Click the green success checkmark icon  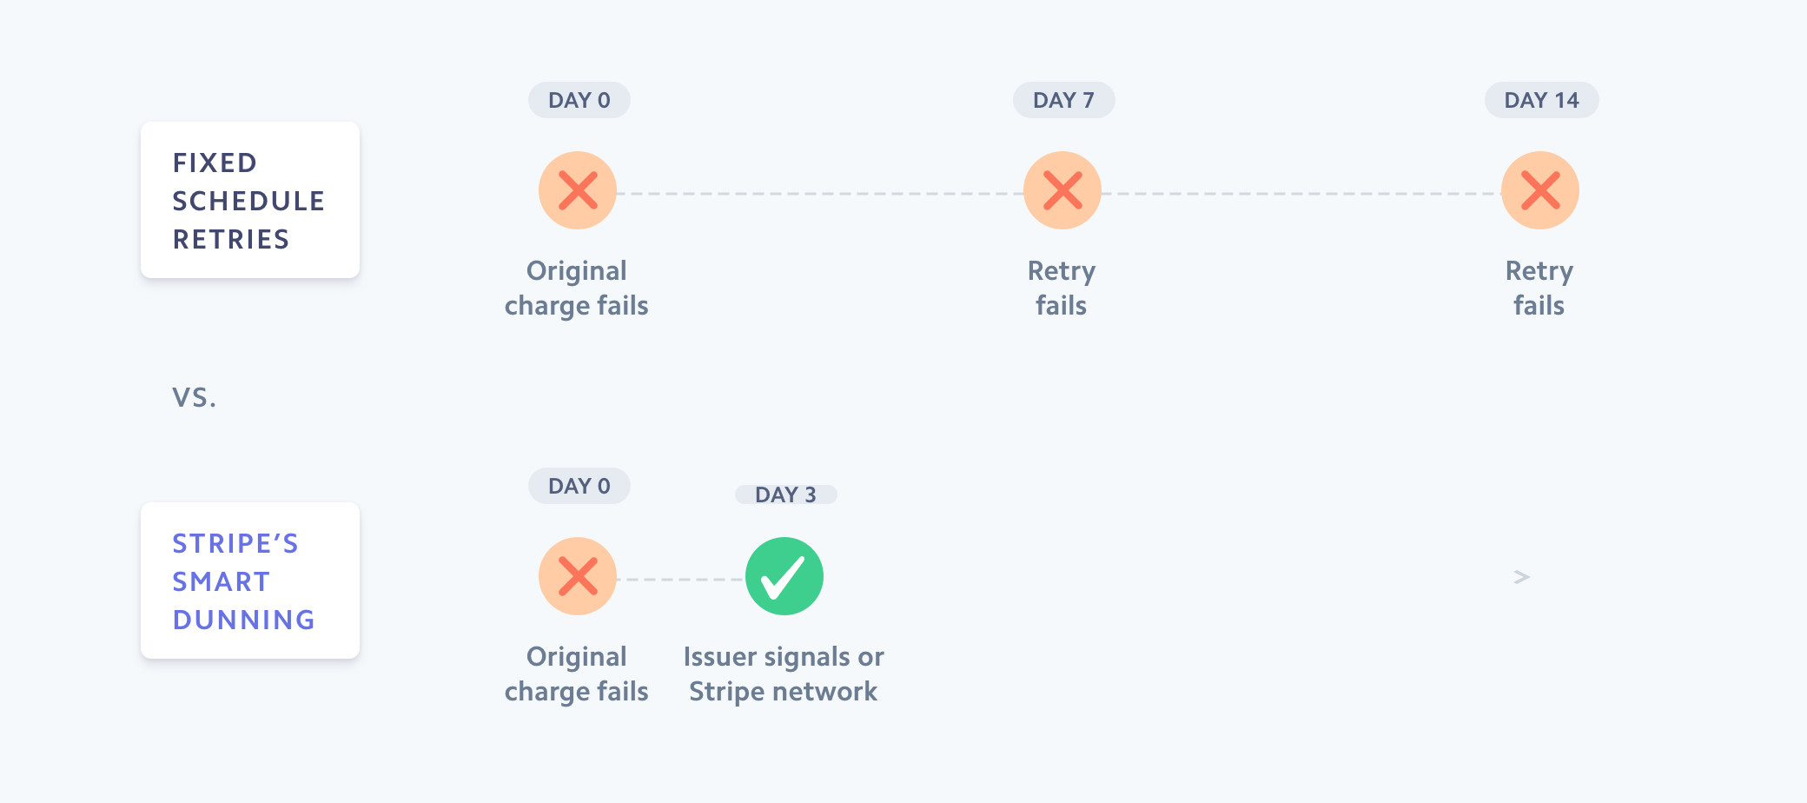coord(784,576)
